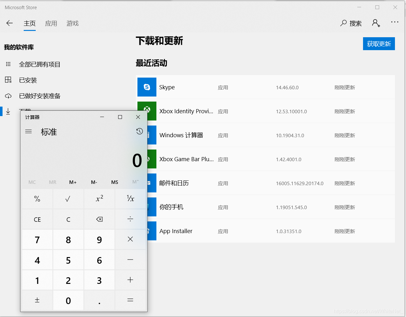406x317 pixels.
Task: Click the calculator number 2 key
Action: tap(68, 280)
